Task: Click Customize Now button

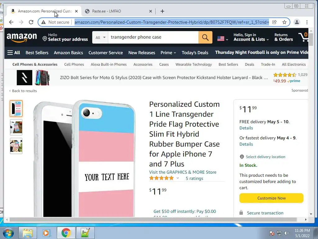Action: click(x=271, y=198)
